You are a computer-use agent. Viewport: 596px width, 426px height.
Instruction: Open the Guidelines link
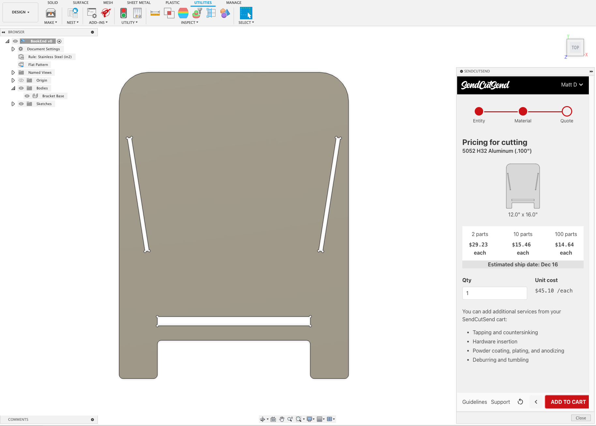tap(474, 402)
